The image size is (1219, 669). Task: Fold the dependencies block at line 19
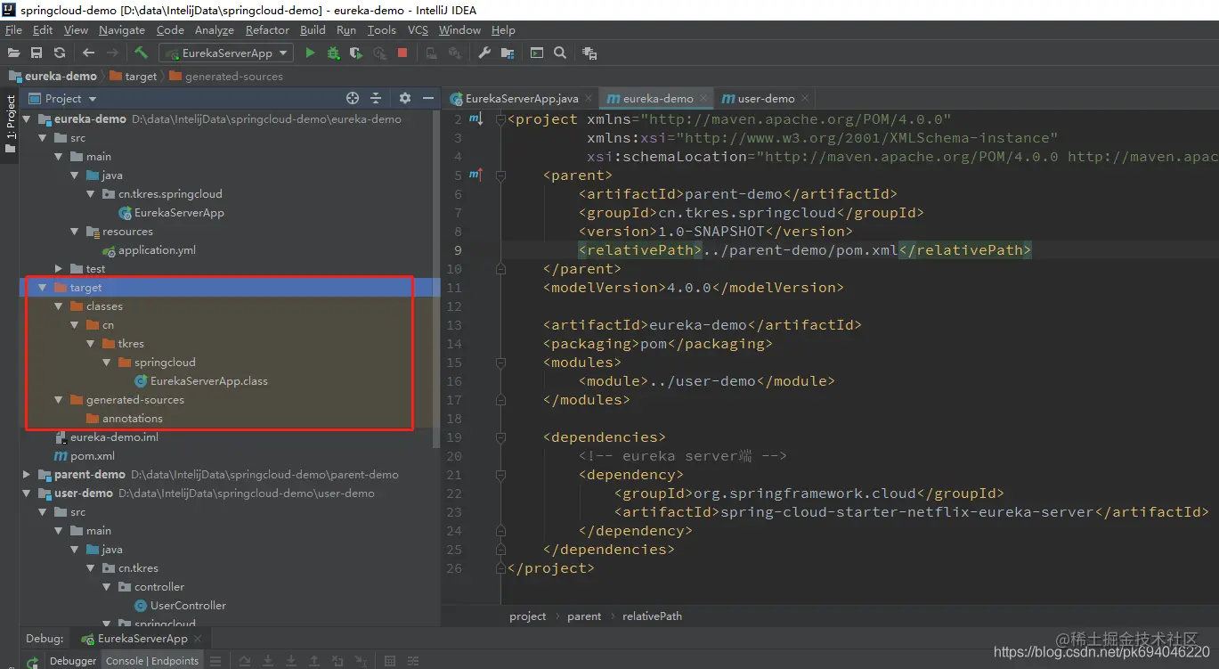click(500, 437)
